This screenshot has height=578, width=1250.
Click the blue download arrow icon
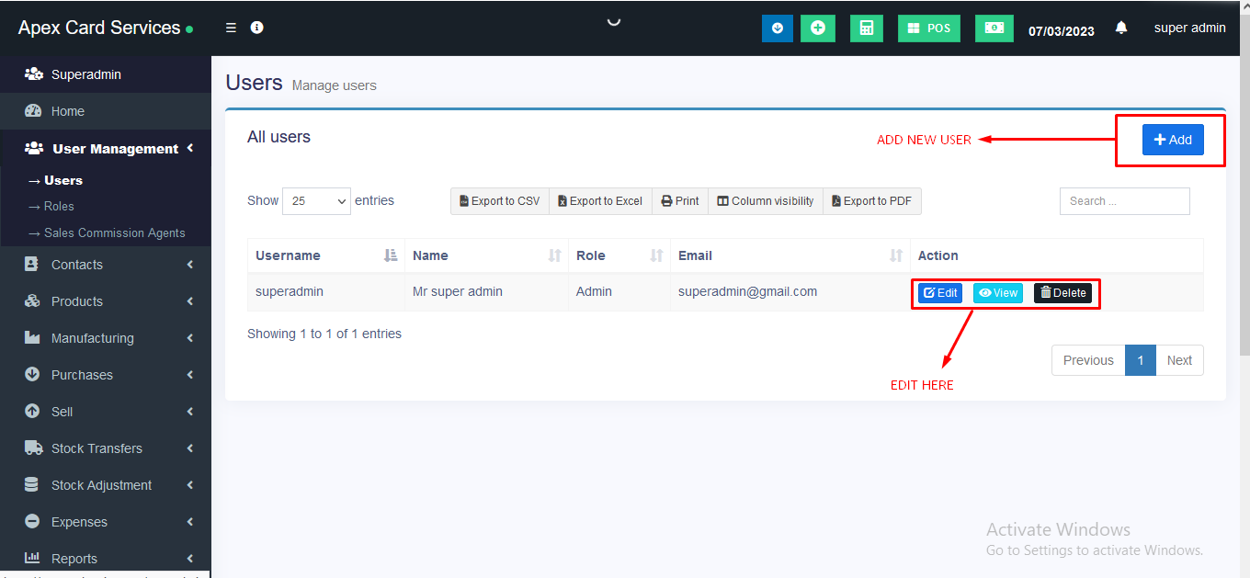click(x=778, y=28)
